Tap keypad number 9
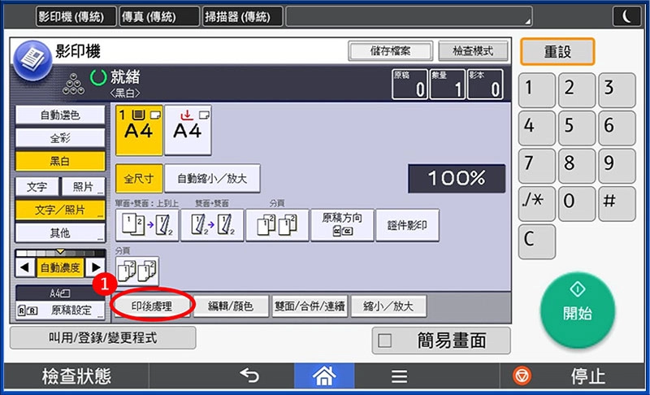Viewport: 650px width, 395px height. (617, 165)
